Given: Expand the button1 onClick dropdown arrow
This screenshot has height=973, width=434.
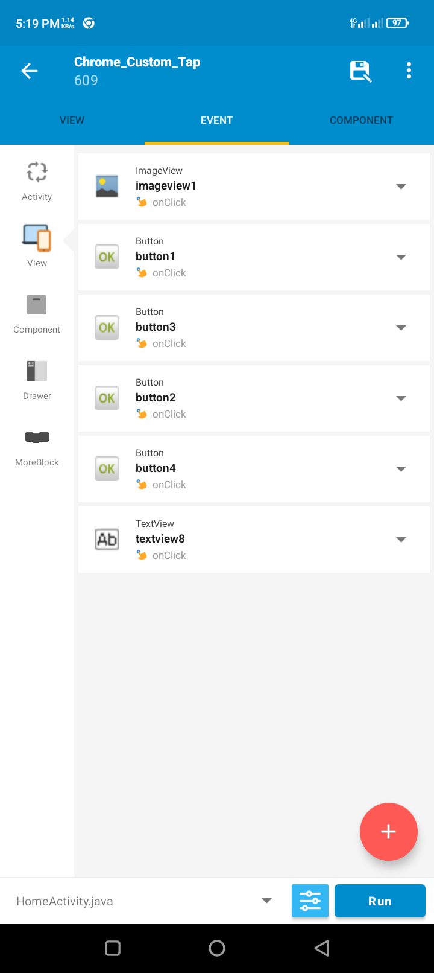Looking at the screenshot, I should (x=401, y=257).
